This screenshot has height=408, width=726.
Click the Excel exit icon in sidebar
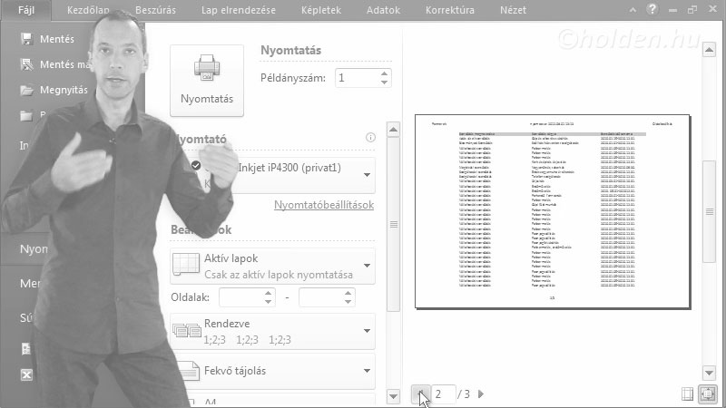[x=27, y=374]
